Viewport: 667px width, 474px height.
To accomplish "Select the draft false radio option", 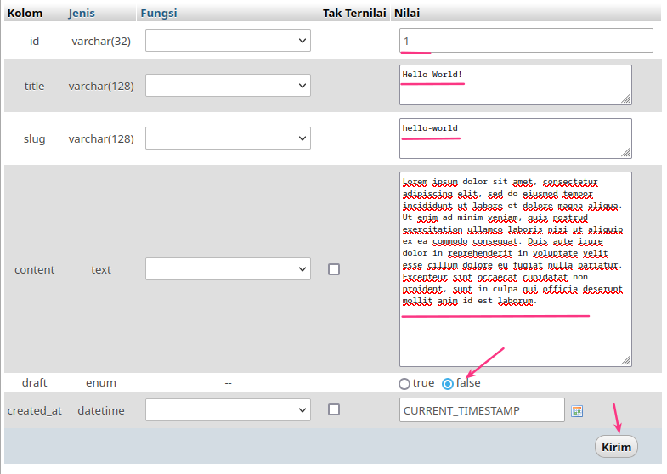I will coord(448,383).
